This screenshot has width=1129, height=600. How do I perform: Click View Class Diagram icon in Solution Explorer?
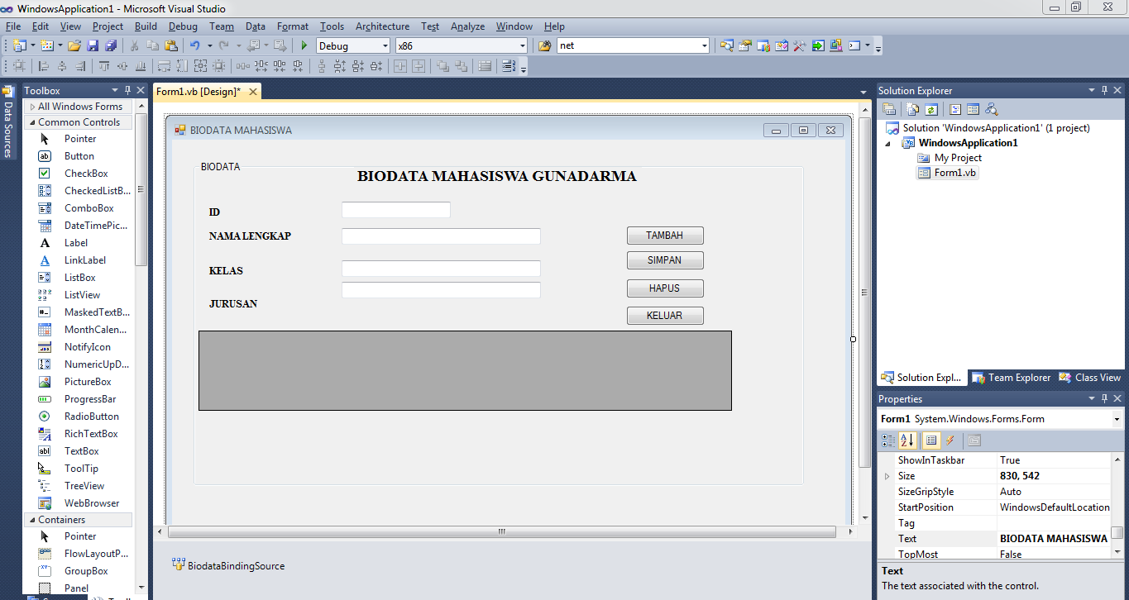992,109
